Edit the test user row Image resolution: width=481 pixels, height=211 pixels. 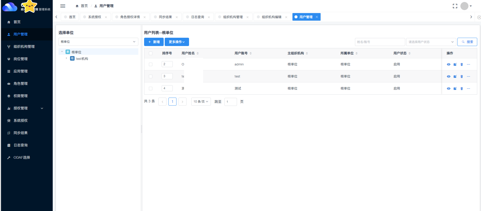[x=455, y=76]
